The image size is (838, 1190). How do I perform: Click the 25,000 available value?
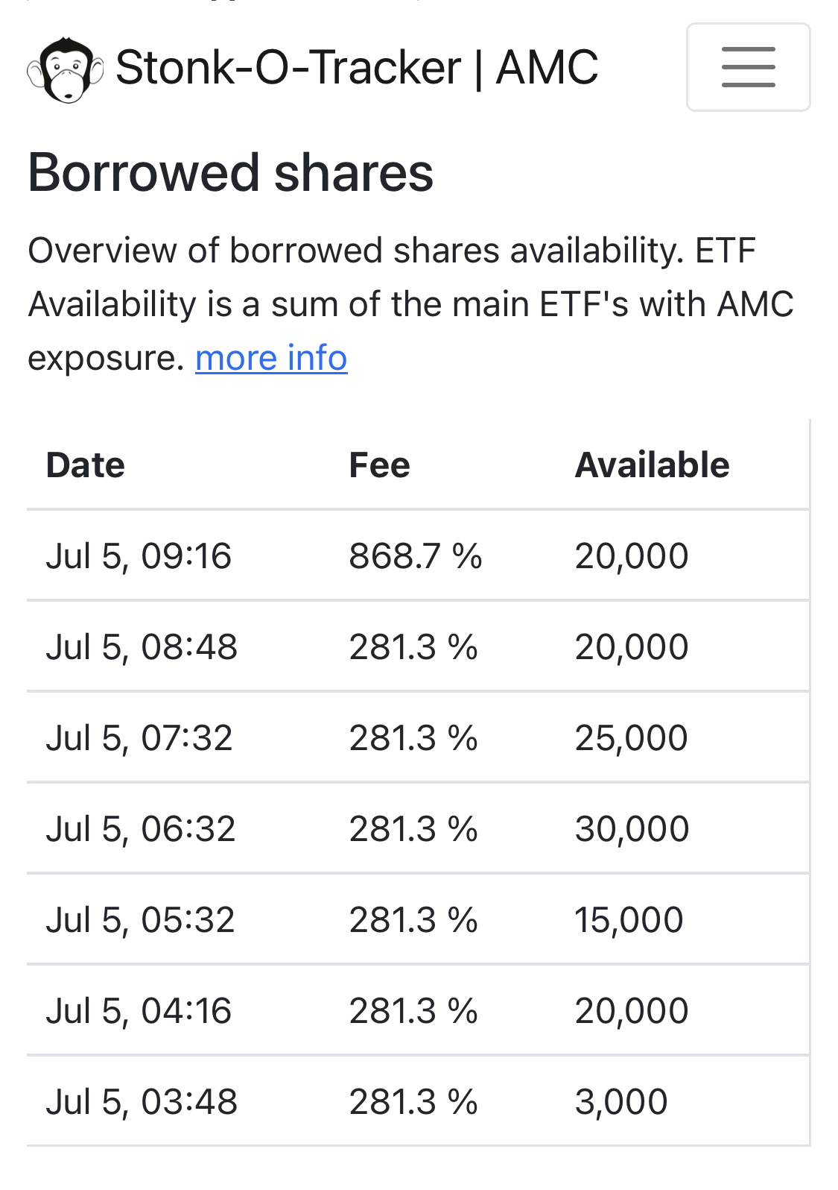[631, 738]
